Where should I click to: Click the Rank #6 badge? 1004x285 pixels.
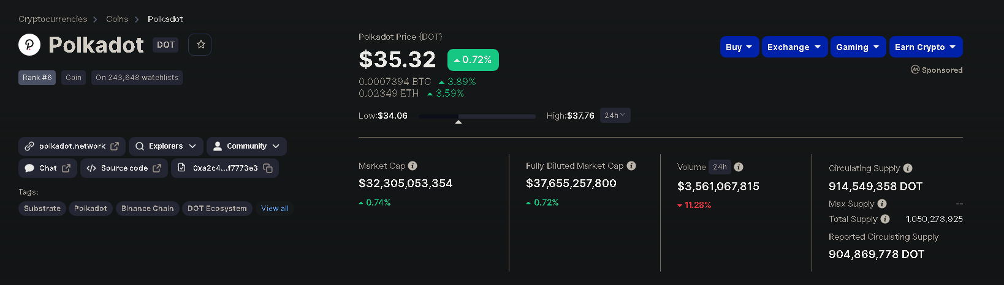37,78
